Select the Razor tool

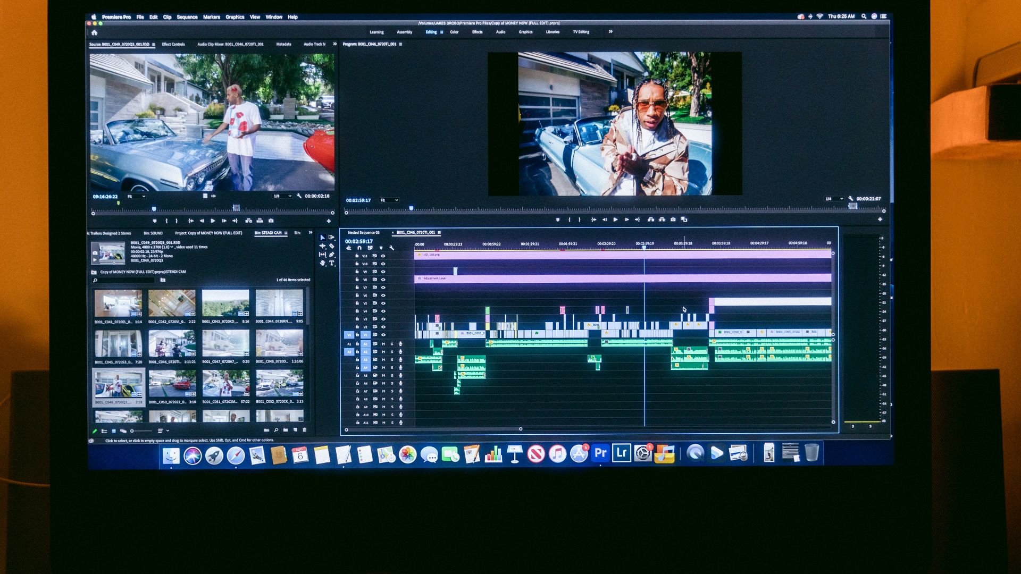coord(332,246)
